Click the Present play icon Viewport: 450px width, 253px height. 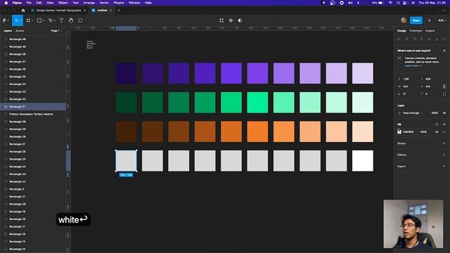coord(430,20)
